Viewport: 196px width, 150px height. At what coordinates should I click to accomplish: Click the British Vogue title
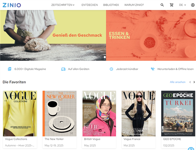click(x=92, y=139)
